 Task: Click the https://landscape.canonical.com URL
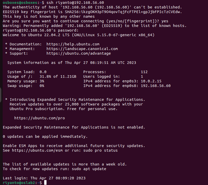[x=82, y=49]
